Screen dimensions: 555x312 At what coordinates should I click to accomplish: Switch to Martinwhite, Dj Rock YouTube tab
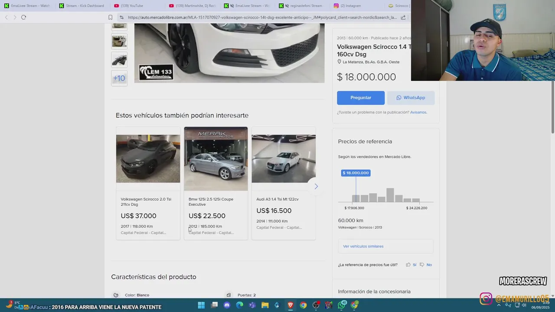tap(193, 6)
